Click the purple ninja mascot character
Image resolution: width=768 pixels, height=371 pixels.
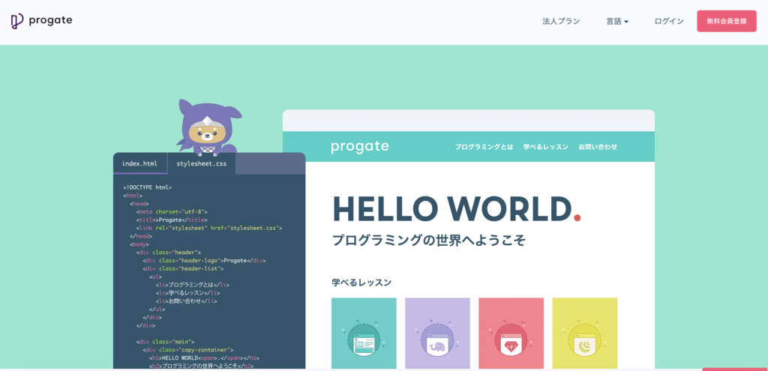click(x=205, y=127)
